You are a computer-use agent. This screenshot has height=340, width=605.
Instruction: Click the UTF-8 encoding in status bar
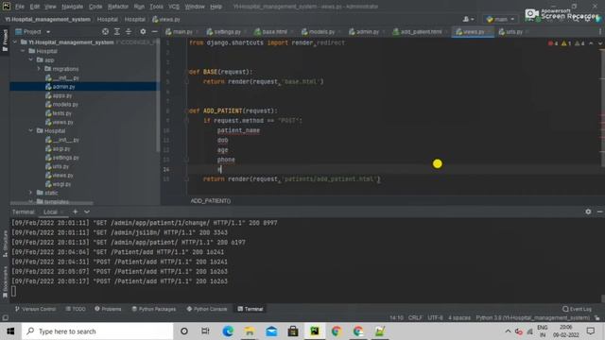click(x=435, y=318)
